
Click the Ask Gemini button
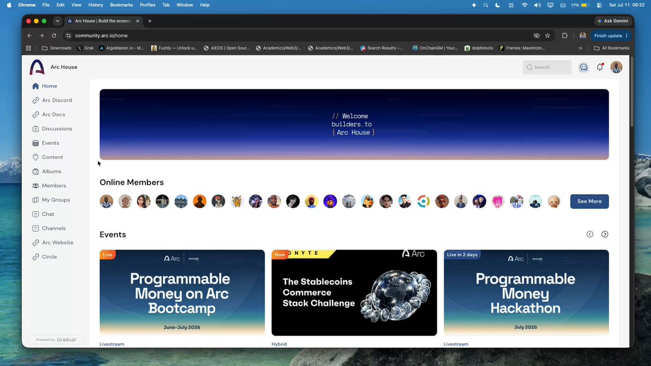[612, 21]
